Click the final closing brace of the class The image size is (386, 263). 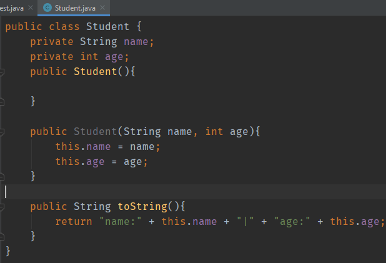pyautogui.click(x=8, y=251)
